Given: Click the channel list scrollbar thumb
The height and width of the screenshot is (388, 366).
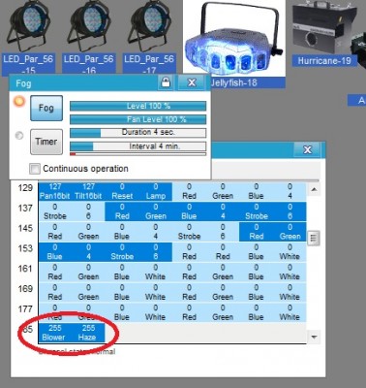Looking at the screenshot, I should (314, 239).
